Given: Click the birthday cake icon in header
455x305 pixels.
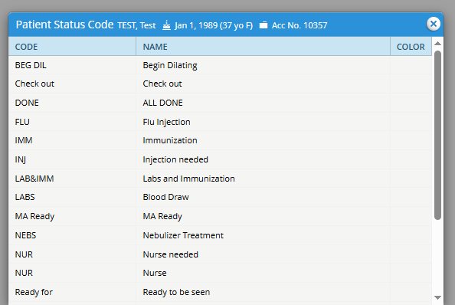Looking at the screenshot, I should pos(166,25).
